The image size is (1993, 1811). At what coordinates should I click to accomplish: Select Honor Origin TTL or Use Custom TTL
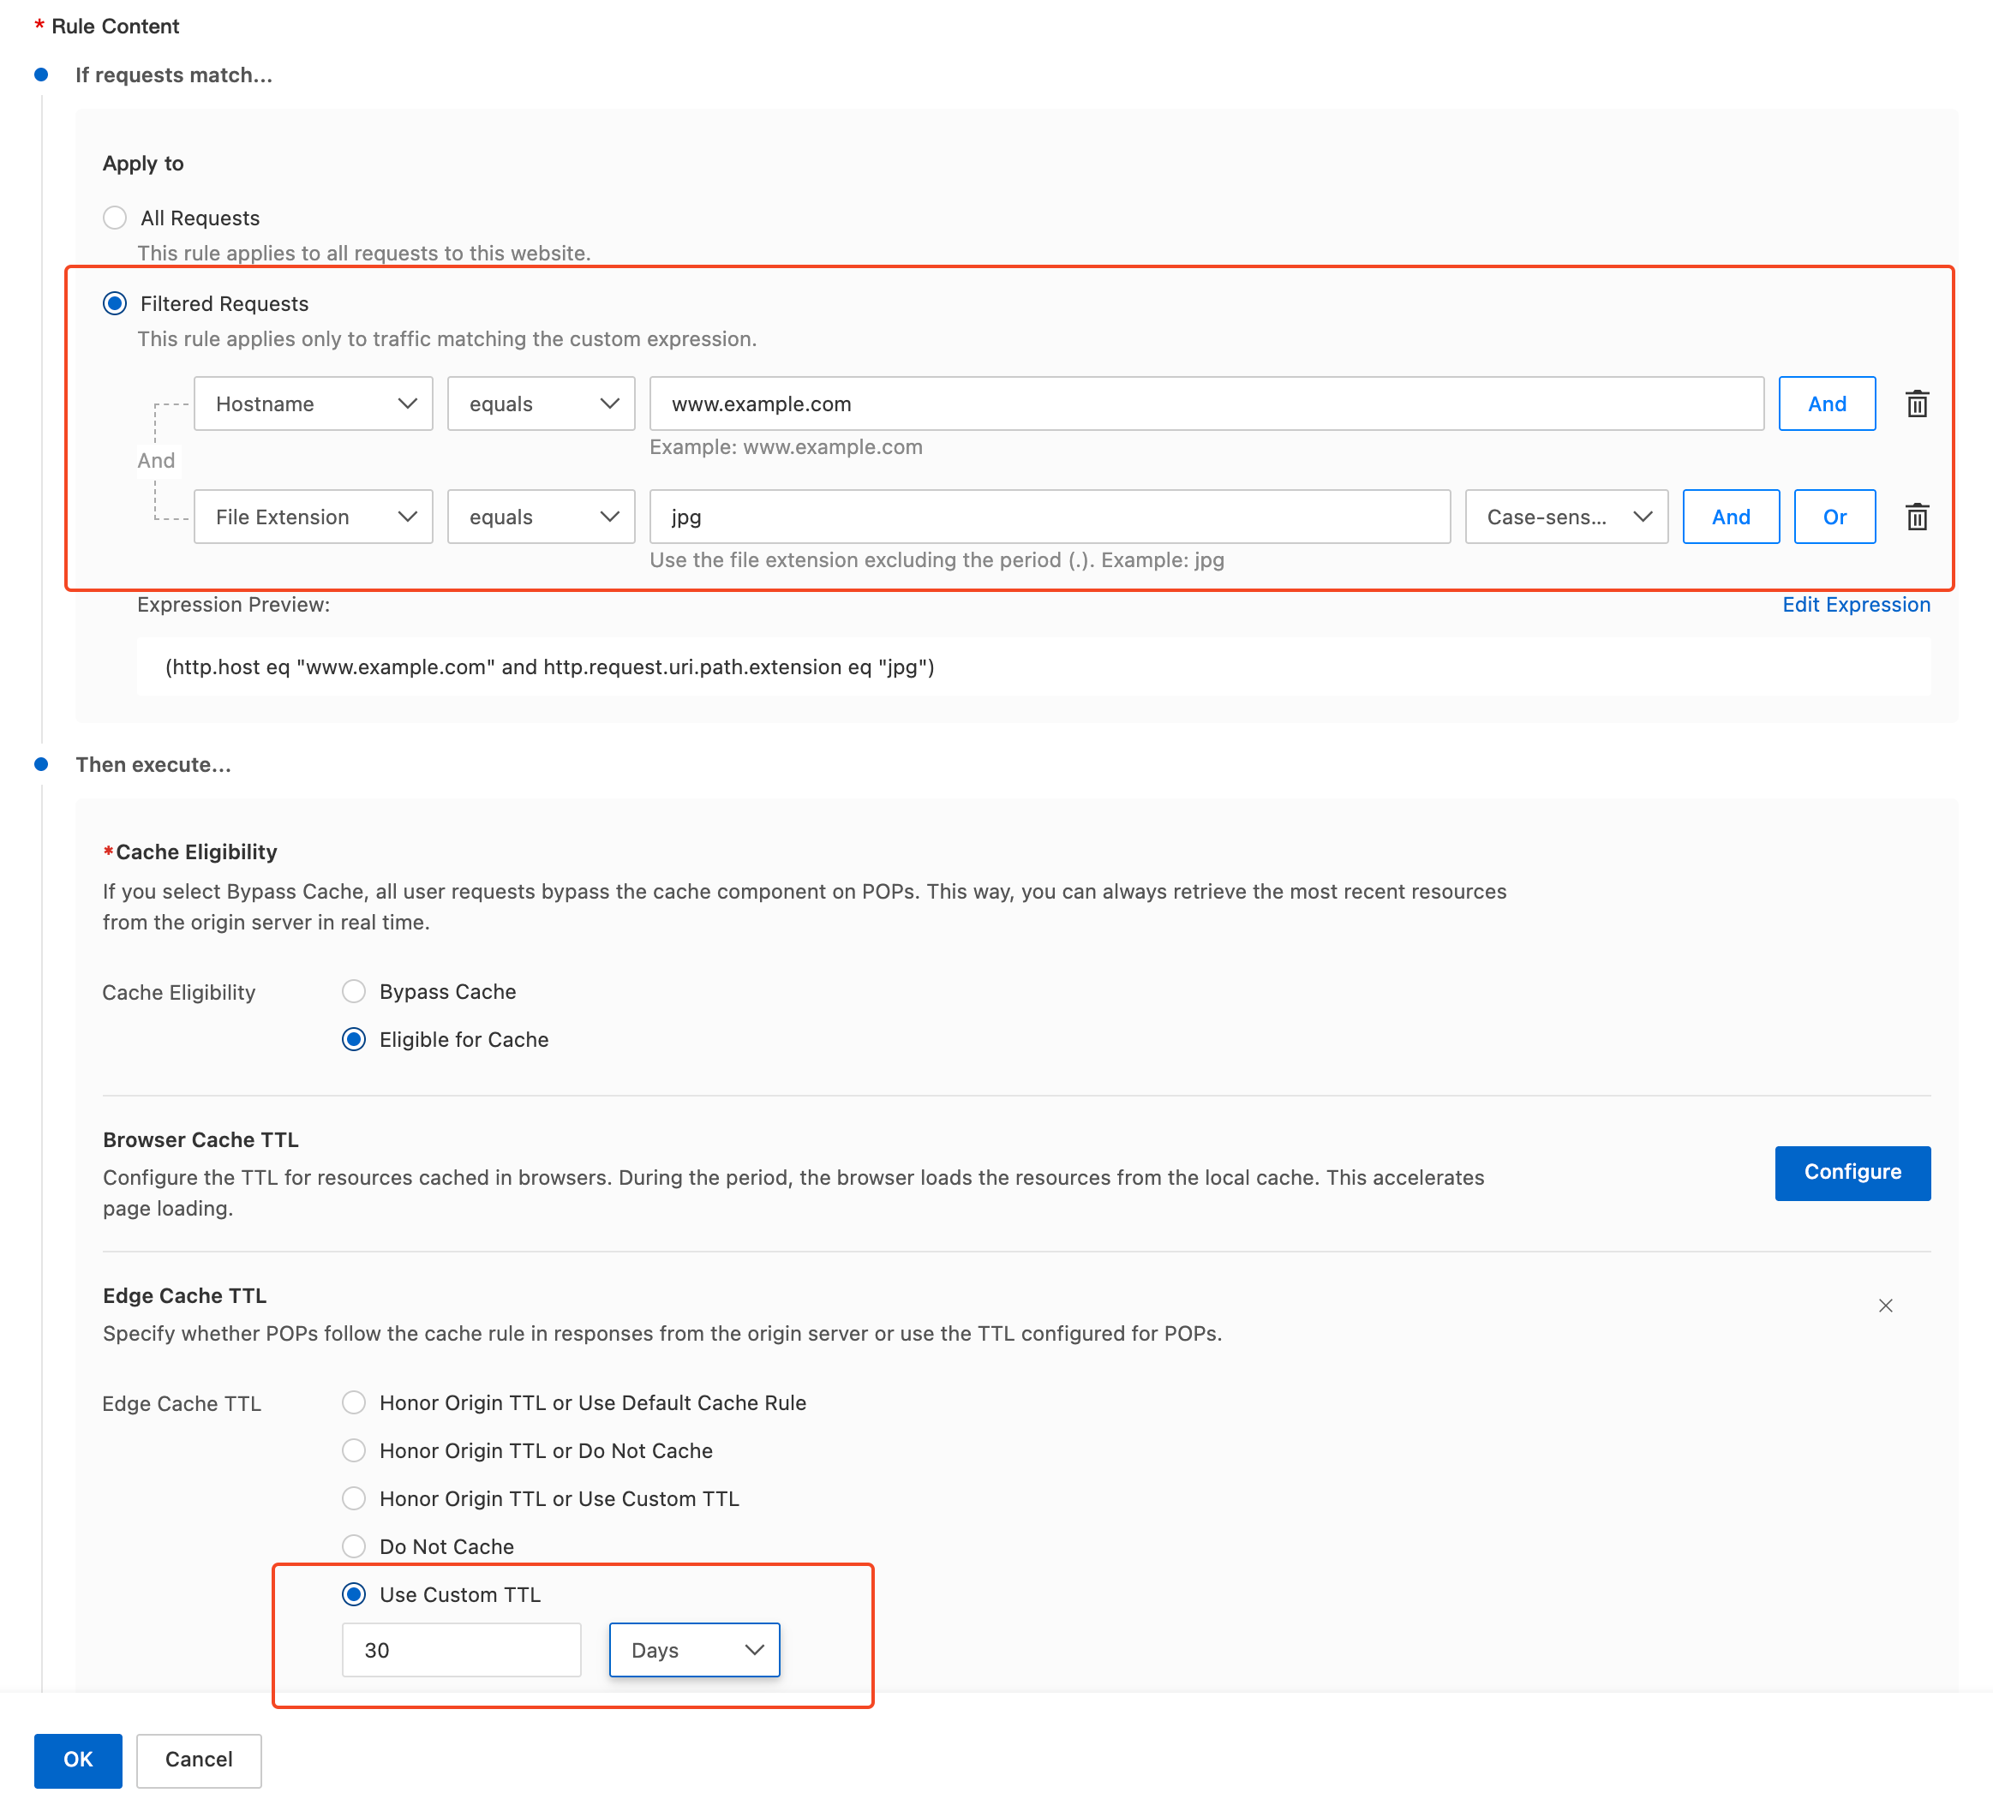pyautogui.click(x=354, y=1498)
